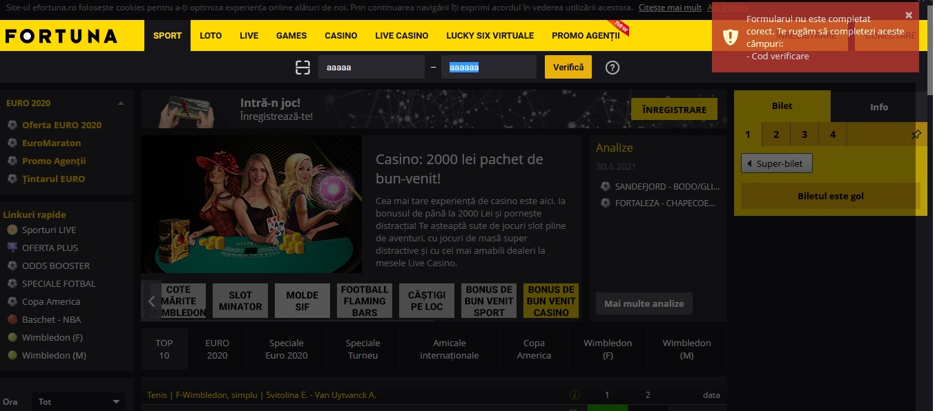Open the LIVE CASINO menu item
This screenshot has width=935, height=411.
(x=402, y=36)
